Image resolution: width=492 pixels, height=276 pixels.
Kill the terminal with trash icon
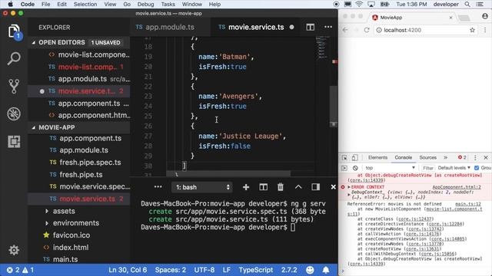(x=280, y=187)
